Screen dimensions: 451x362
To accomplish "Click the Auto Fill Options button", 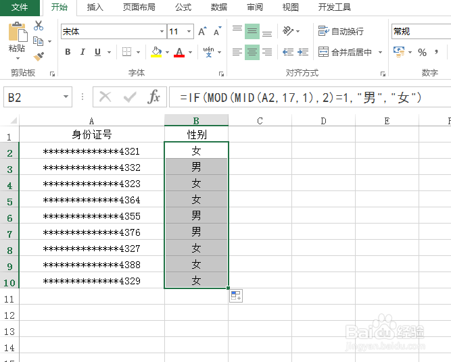I will pos(236,296).
